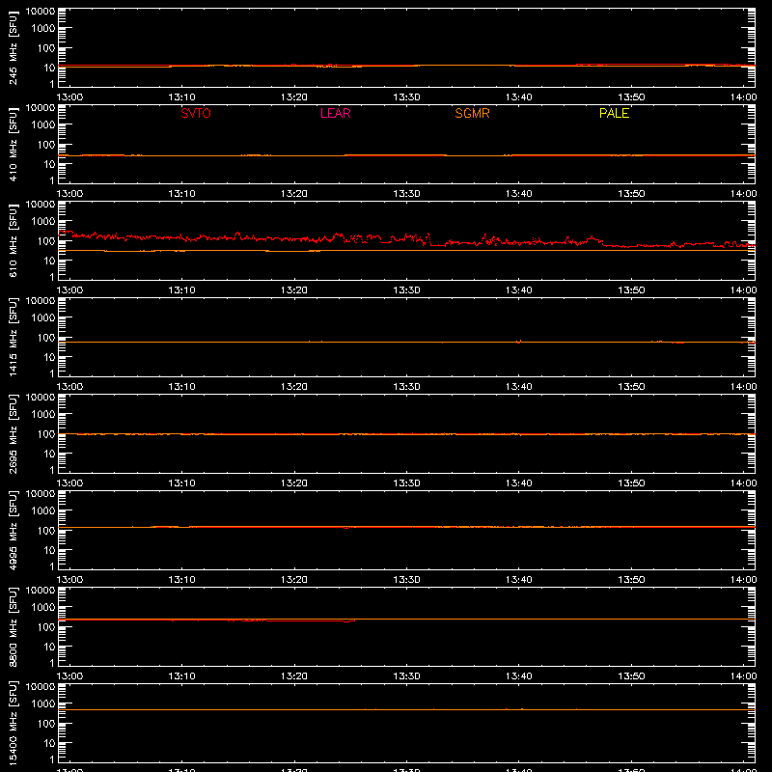The width and height of the screenshot is (772, 772).
Task: Click the 13:20 time label below 8800 MHz plot
Action: pyautogui.click(x=294, y=676)
